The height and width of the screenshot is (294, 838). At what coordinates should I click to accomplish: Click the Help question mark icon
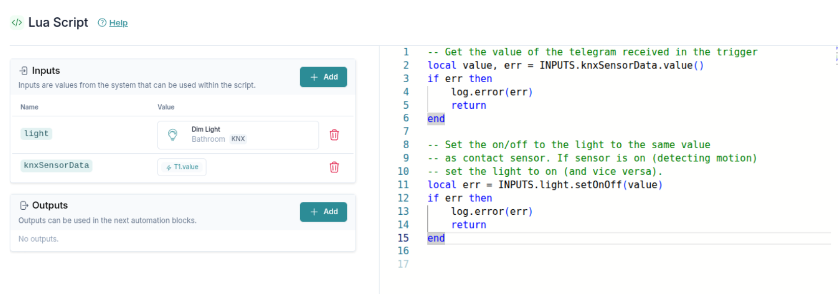pos(102,23)
